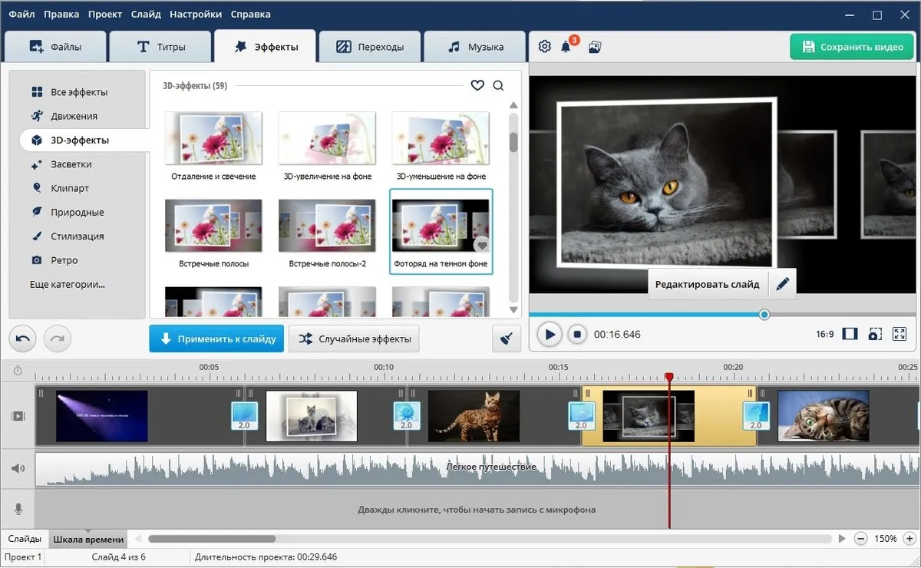Switch preview to fullscreen mode

coord(900,334)
